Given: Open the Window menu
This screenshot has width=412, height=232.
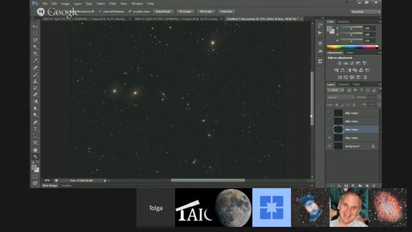Looking at the screenshot, I should (x=137, y=4).
